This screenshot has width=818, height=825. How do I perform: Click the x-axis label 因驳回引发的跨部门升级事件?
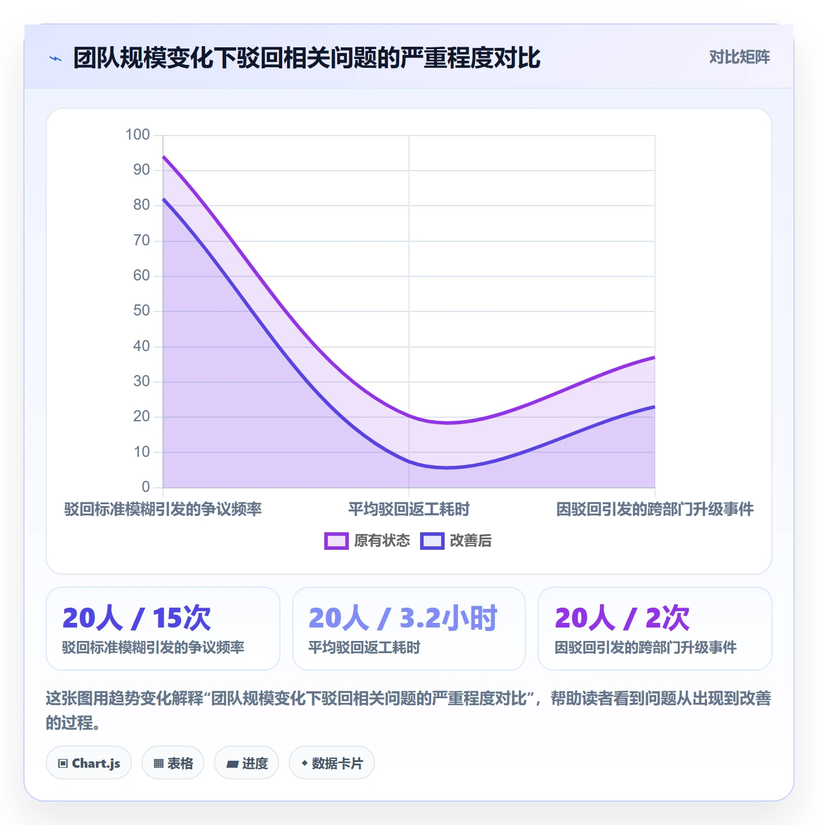(x=655, y=509)
